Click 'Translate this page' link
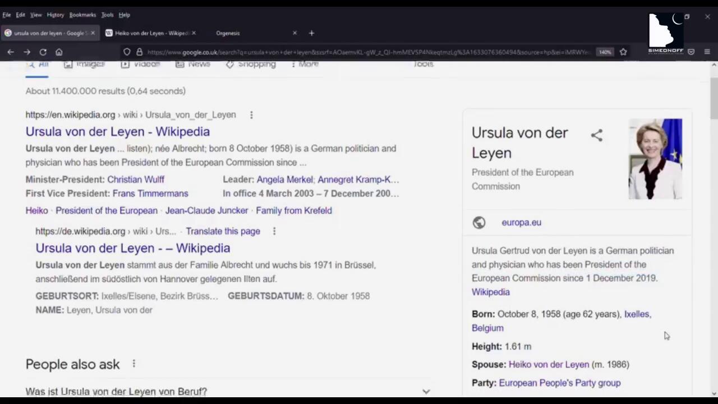Viewport: 718px width, 404px height. point(223,231)
